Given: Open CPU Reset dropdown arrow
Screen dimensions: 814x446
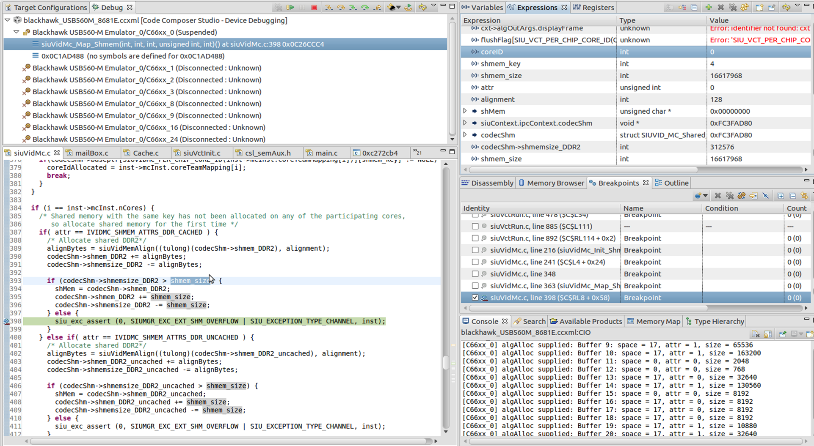Looking at the screenshot, I should [398, 7].
